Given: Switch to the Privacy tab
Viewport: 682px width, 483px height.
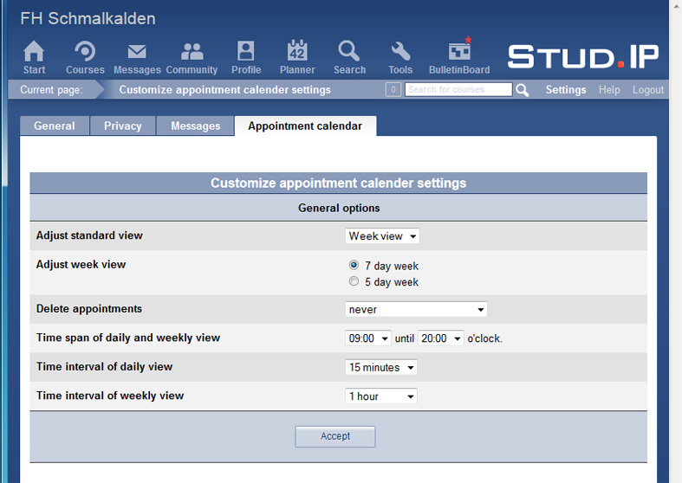Looking at the screenshot, I should click(123, 126).
